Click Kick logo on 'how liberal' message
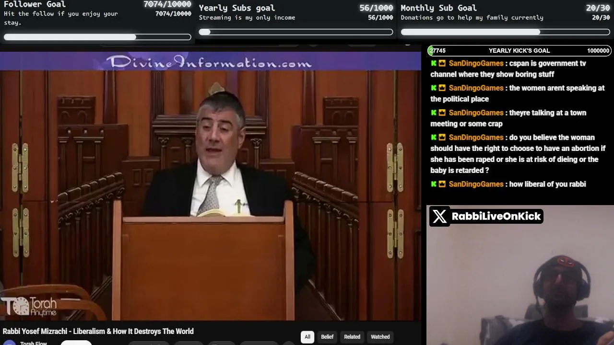Viewport: 614px width, 345px height. 434,184
